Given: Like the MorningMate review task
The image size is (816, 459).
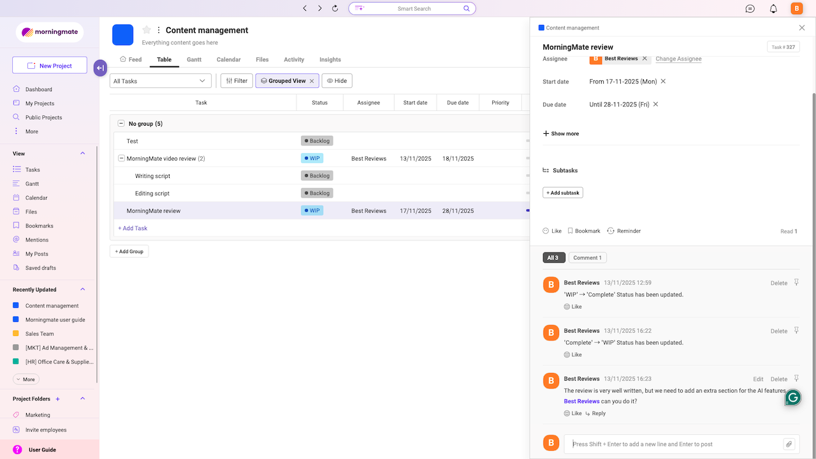Looking at the screenshot, I should pyautogui.click(x=551, y=231).
